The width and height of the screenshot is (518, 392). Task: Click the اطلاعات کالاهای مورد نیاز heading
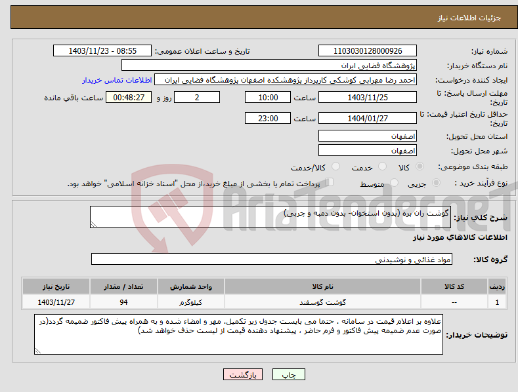[x=460, y=237]
